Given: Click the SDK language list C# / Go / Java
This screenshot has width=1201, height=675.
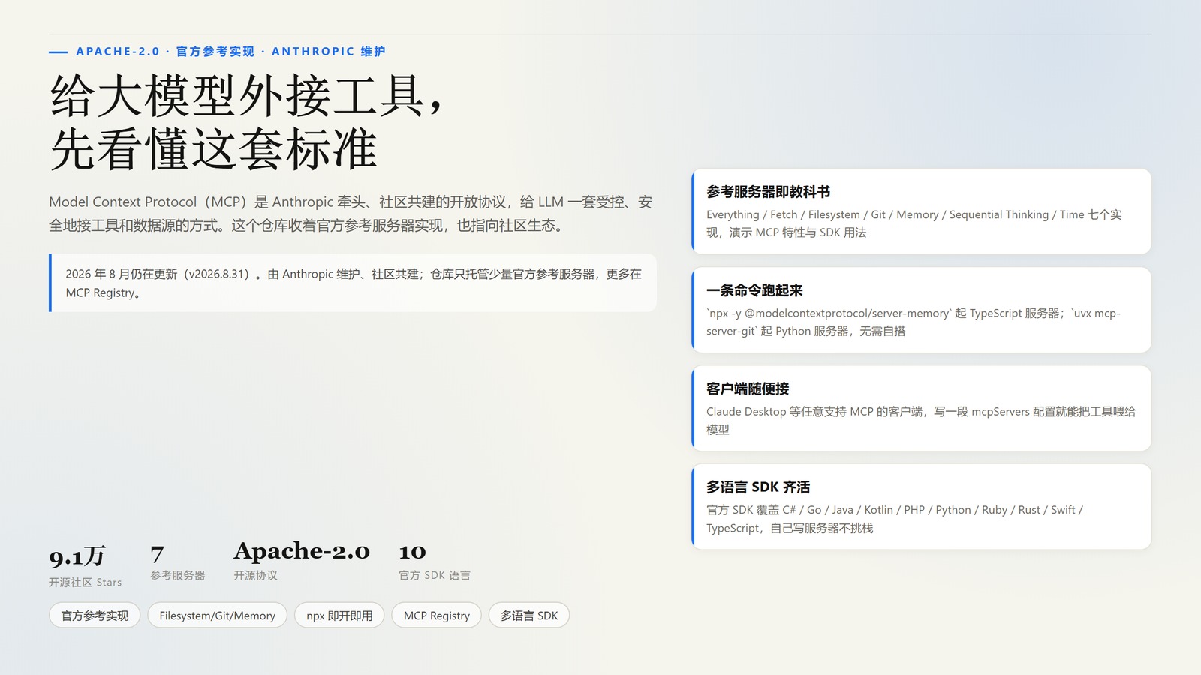Looking at the screenshot, I should [x=895, y=519].
